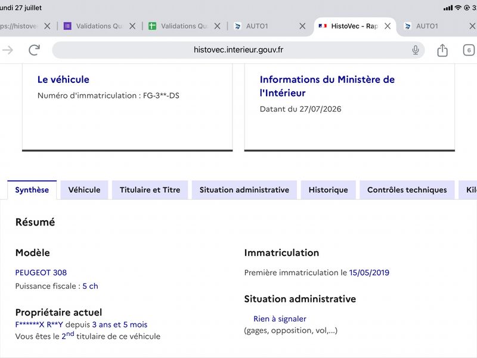Go forward with the arrow button
Viewport: 477px width, 358px height.
[8, 50]
